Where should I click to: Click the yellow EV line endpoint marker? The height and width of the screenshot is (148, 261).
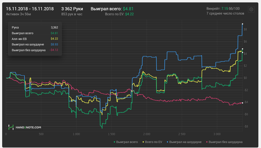[x=242, y=52]
